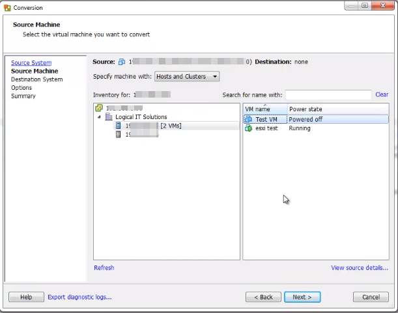Click the Running state cell

click(300, 128)
